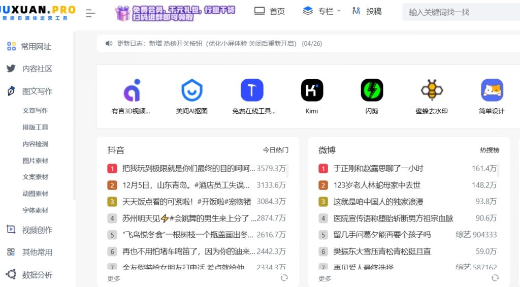Select 文章写作 submenu item
The width and height of the screenshot is (520, 287).
[x=36, y=111]
